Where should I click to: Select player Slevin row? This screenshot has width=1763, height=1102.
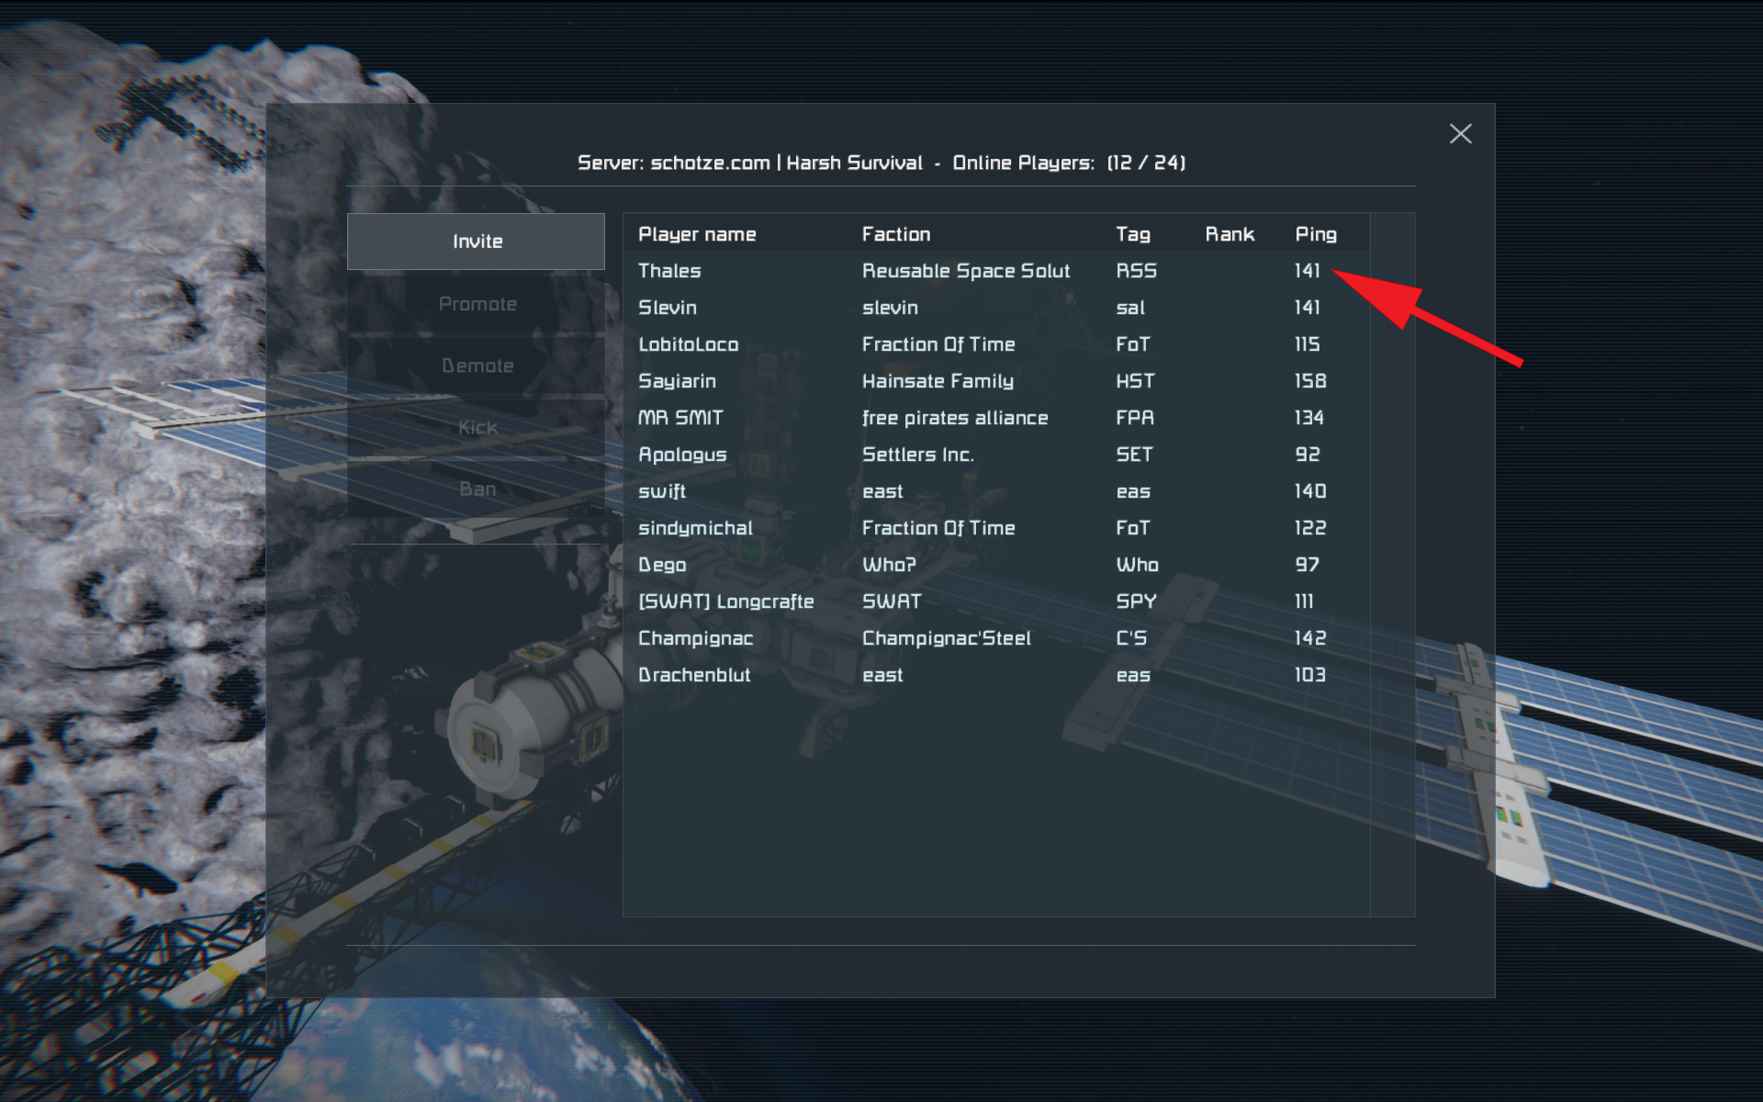click(668, 308)
